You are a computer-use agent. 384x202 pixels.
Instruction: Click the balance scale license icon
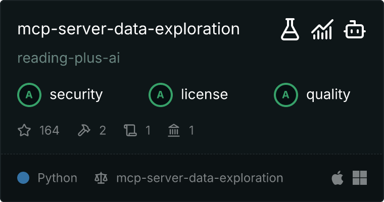click(101, 178)
